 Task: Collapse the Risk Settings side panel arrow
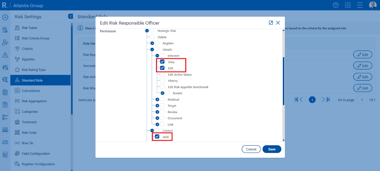(x=70, y=16)
